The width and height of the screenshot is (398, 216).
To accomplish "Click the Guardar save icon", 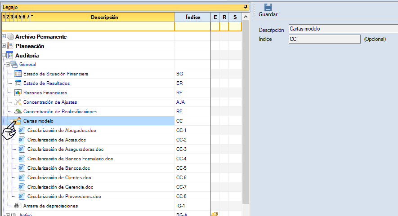I will (268, 7).
